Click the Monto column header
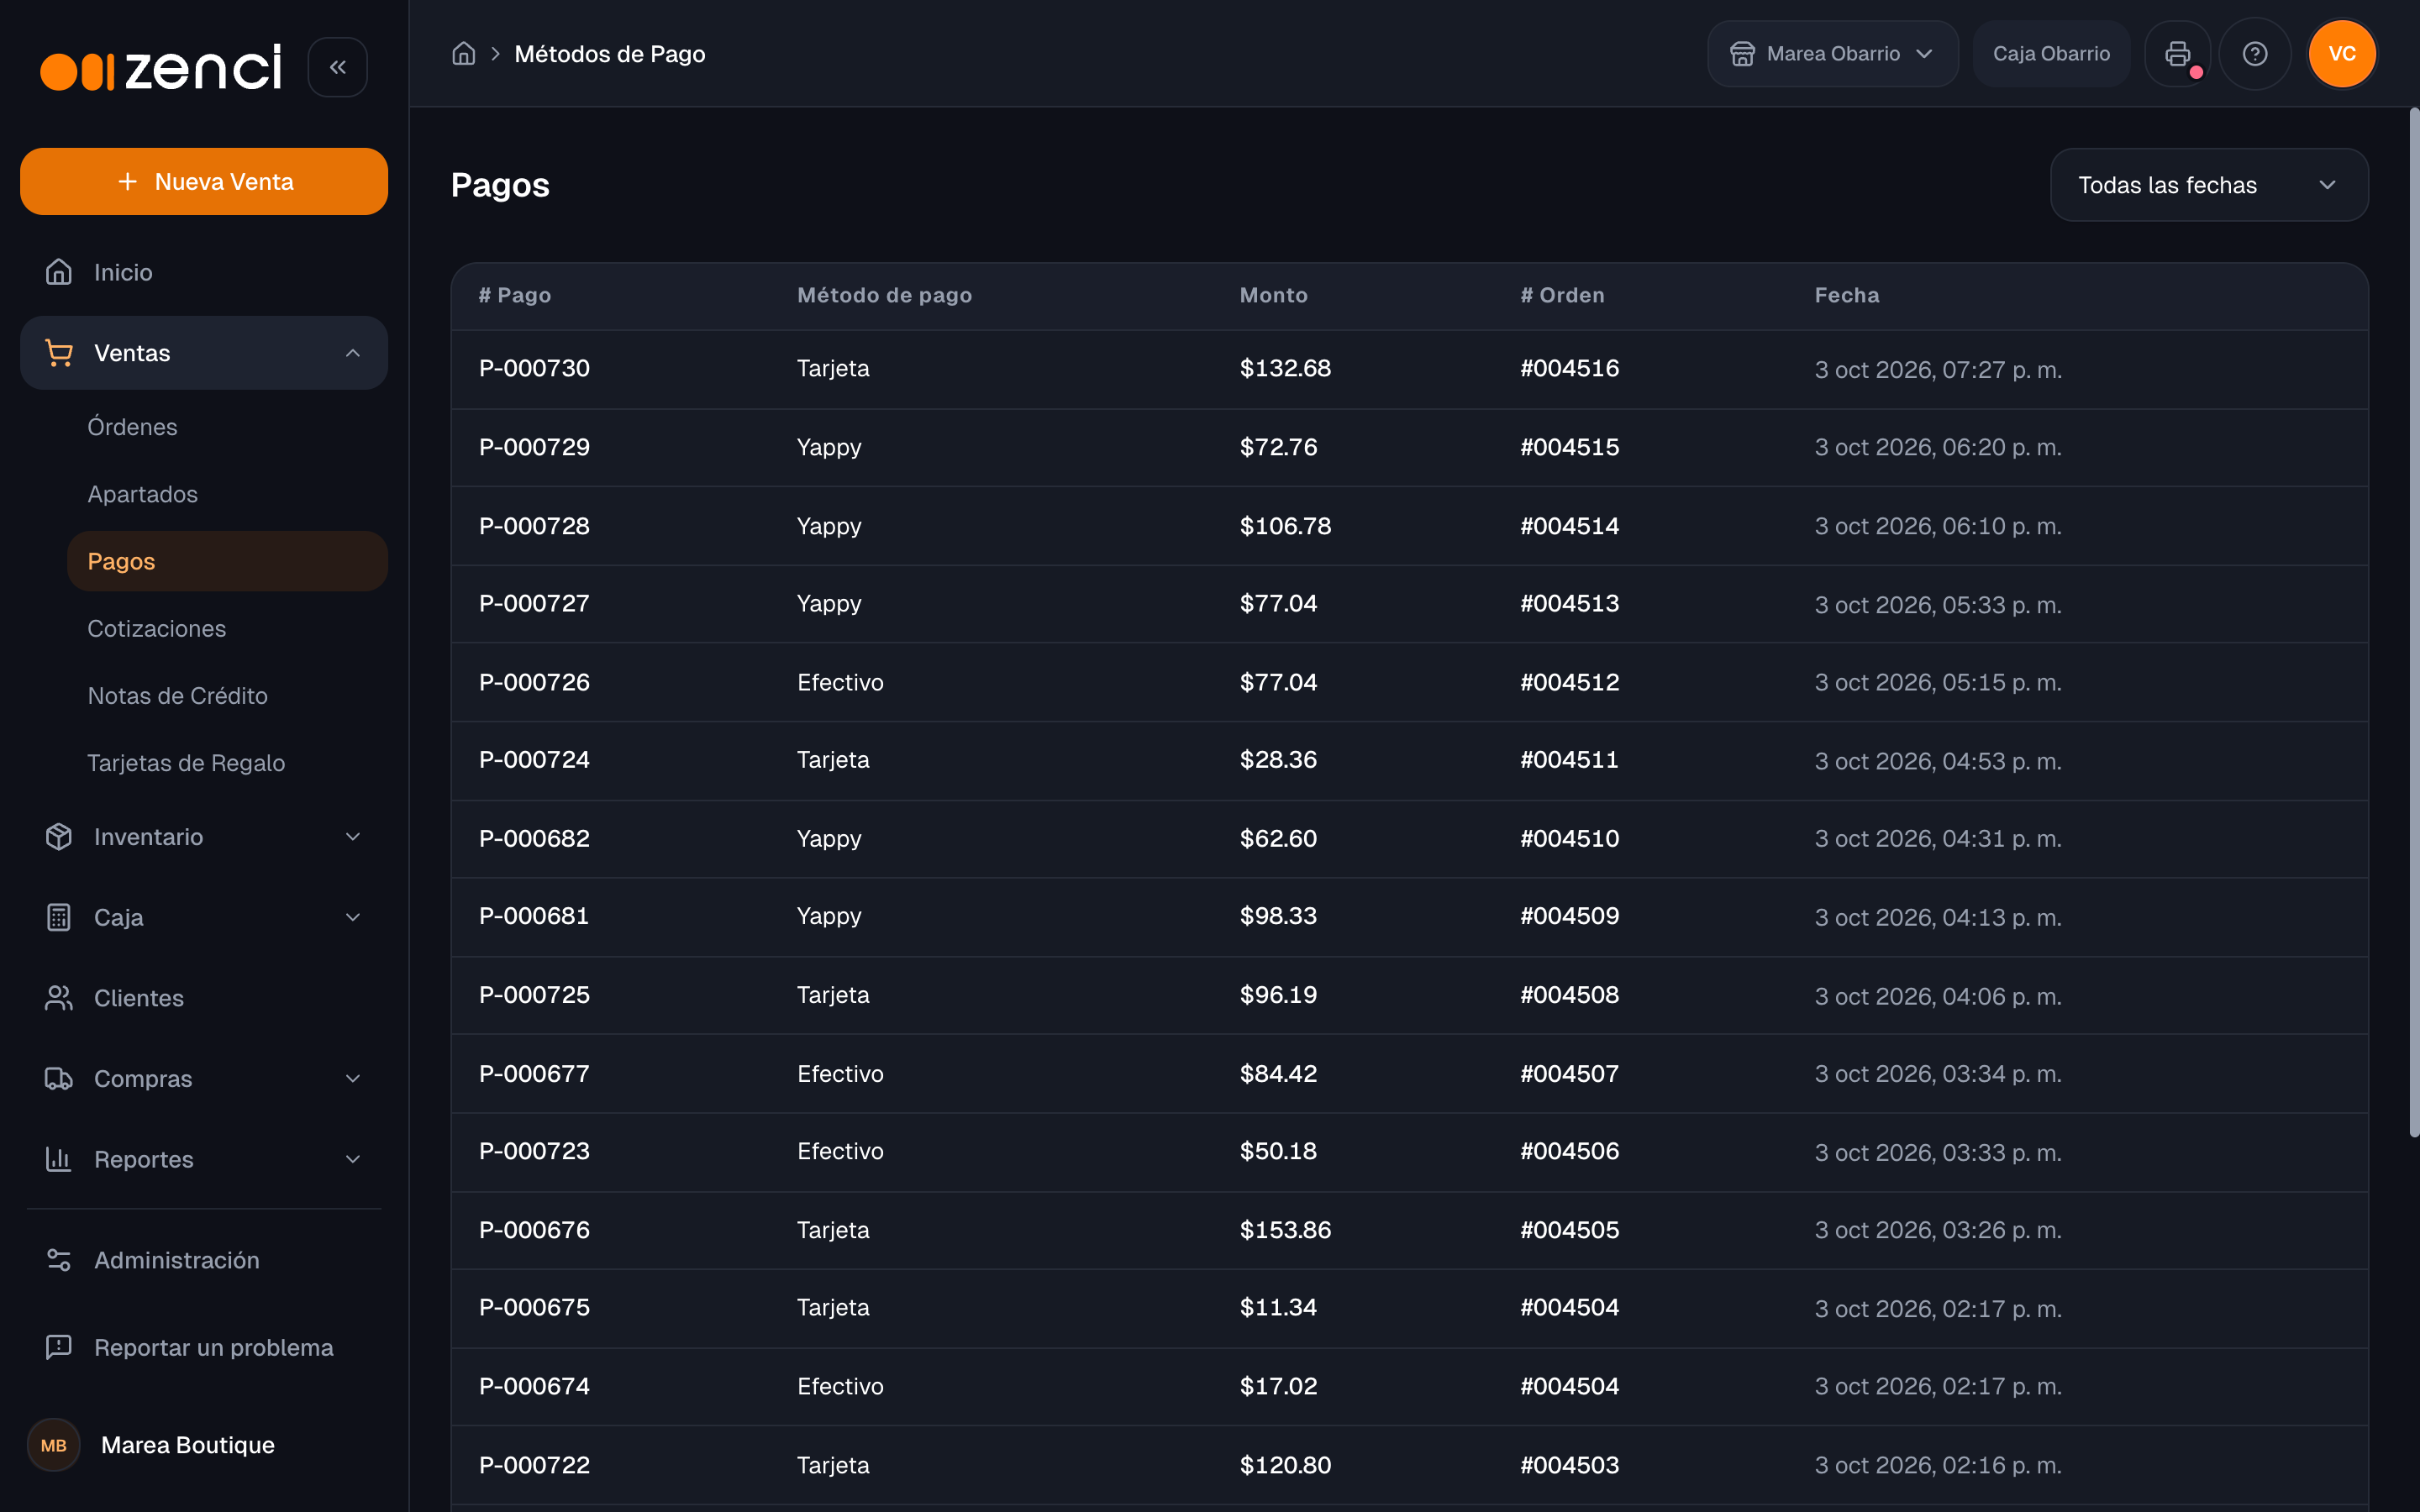Screen dimensions: 2420x1512 [1273, 295]
